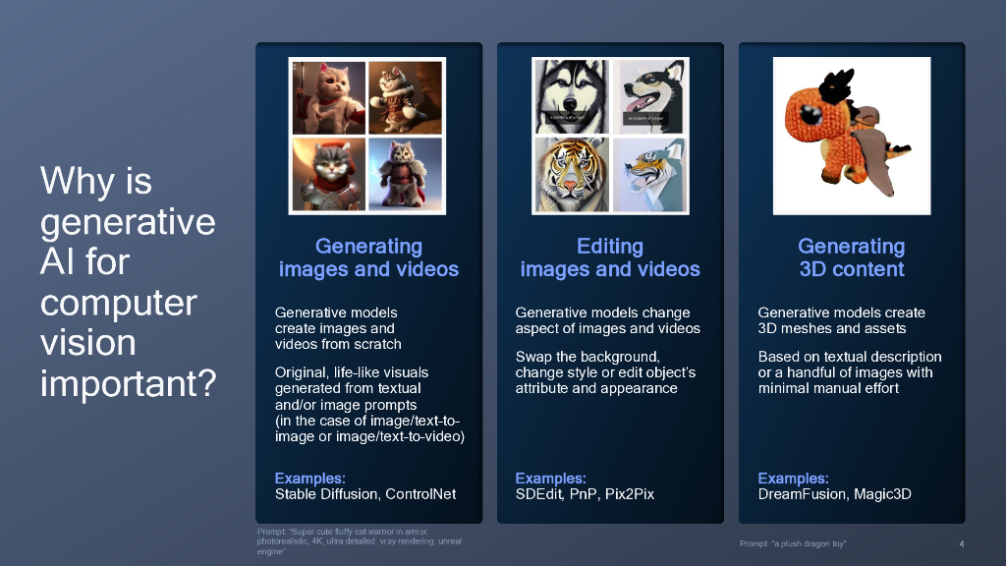
Task: Click the tiger painting image
Action: click(573, 174)
